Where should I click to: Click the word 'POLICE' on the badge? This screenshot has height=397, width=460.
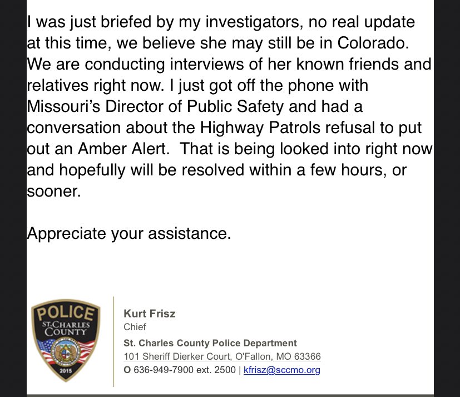(x=66, y=313)
